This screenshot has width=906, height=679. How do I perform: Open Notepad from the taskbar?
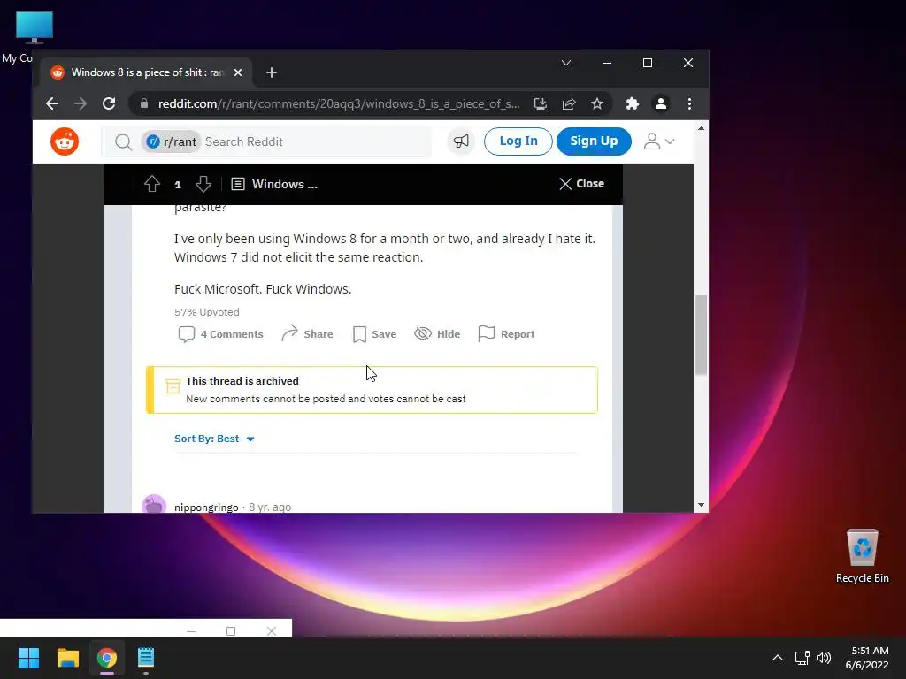point(146,658)
